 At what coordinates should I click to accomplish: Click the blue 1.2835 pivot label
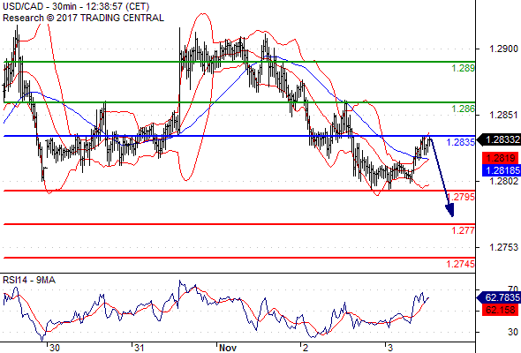coord(461,142)
